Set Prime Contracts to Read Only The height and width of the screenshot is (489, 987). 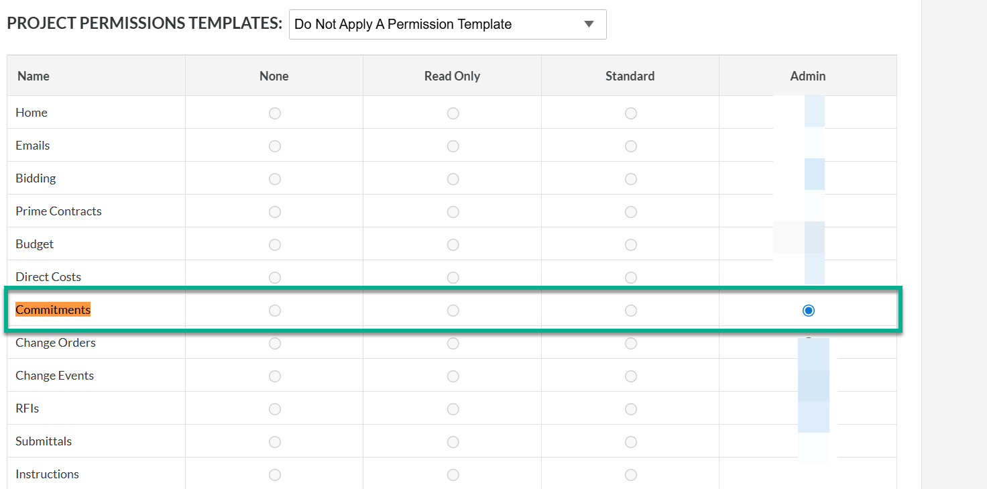pyautogui.click(x=453, y=212)
